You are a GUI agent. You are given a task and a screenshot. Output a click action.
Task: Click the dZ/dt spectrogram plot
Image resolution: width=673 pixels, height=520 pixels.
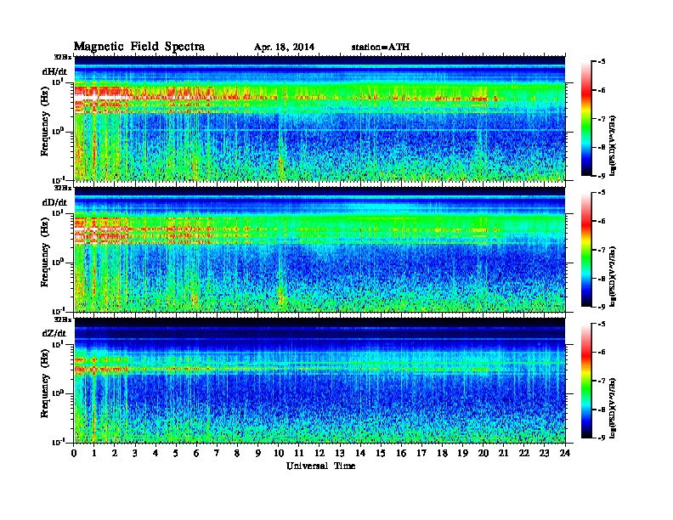coord(320,380)
